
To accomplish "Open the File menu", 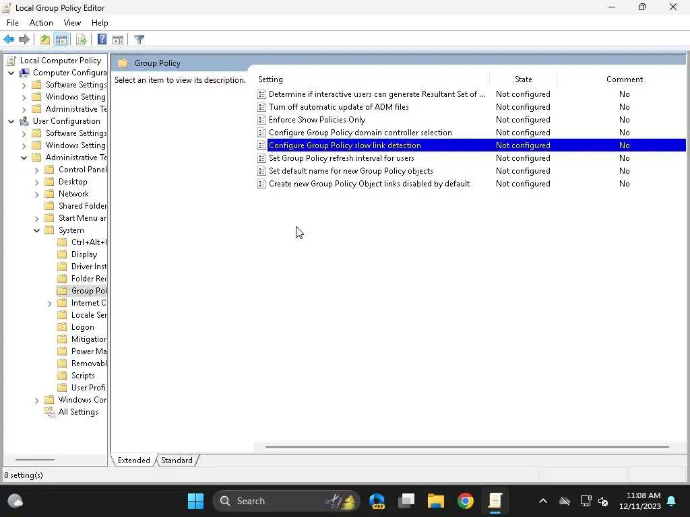I will tap(12, 23).
